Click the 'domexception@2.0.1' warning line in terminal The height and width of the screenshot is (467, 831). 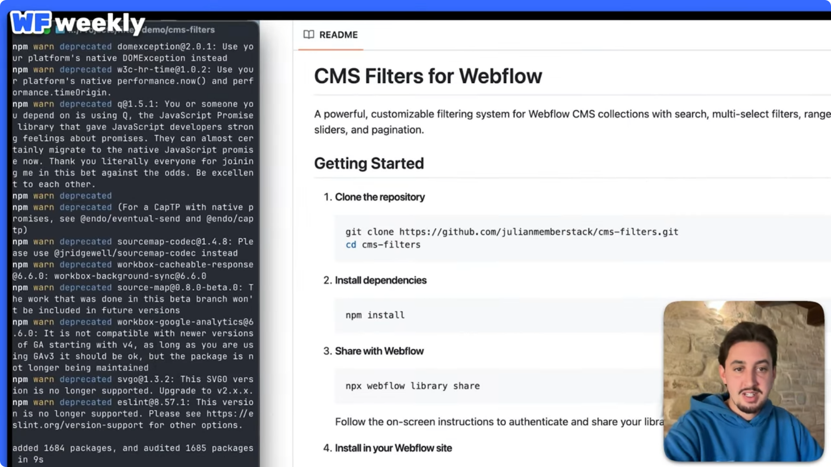coord(133,52)
